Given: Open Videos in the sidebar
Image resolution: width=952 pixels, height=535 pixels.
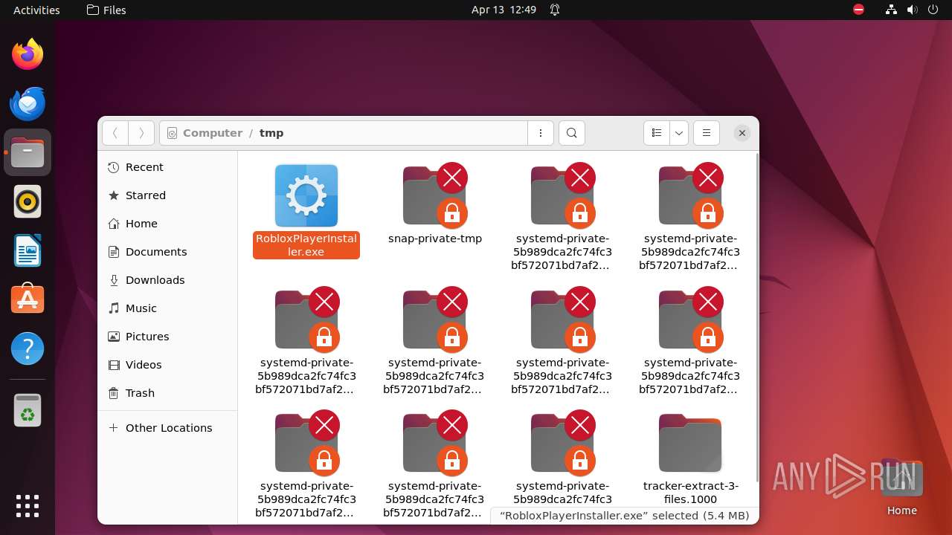Looking at the screenshot, I should (x=167, y=365).
